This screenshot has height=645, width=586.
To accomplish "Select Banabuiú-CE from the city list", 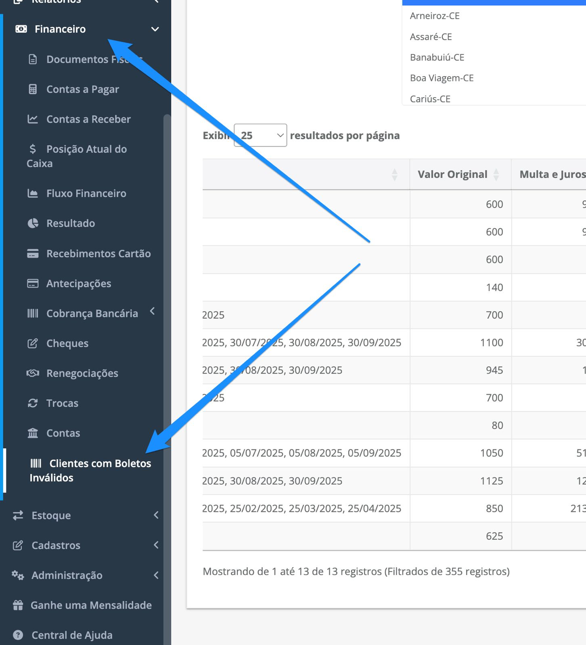I will (437, 57).
